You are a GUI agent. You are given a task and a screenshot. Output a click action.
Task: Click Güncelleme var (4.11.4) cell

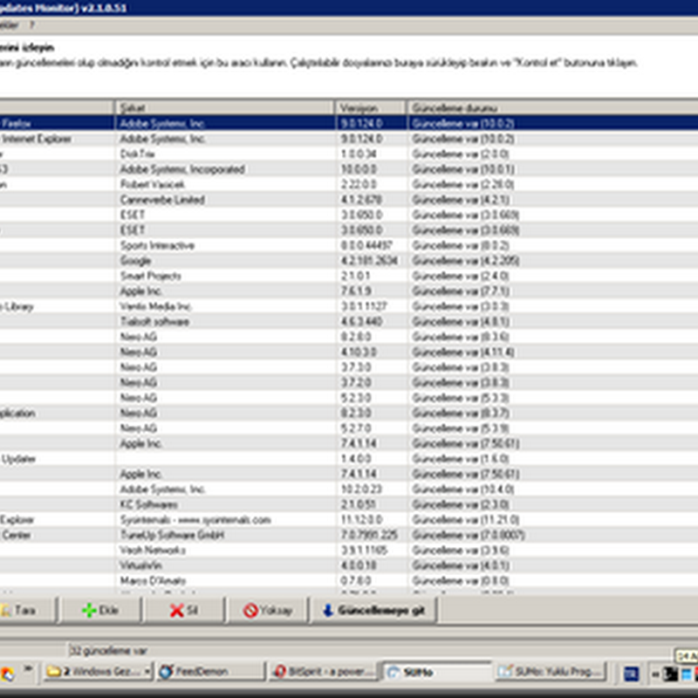pyautogui.click(x=552, y=352)
